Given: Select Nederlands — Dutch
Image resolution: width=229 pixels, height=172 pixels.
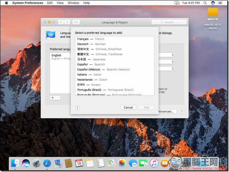Looking at the screenshot, I should [114, 80].
